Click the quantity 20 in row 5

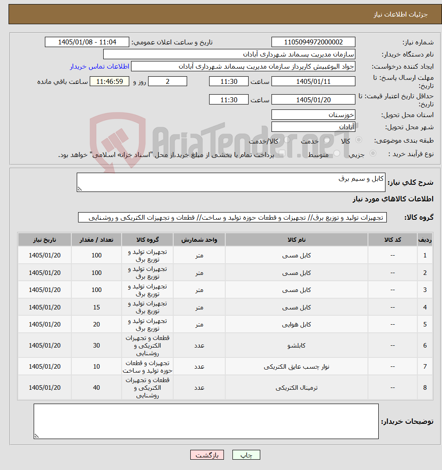coord(96,324)
